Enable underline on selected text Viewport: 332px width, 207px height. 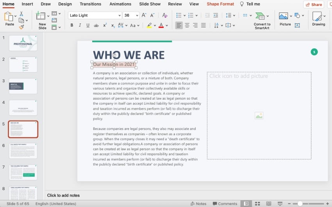[x=88, y=25]
